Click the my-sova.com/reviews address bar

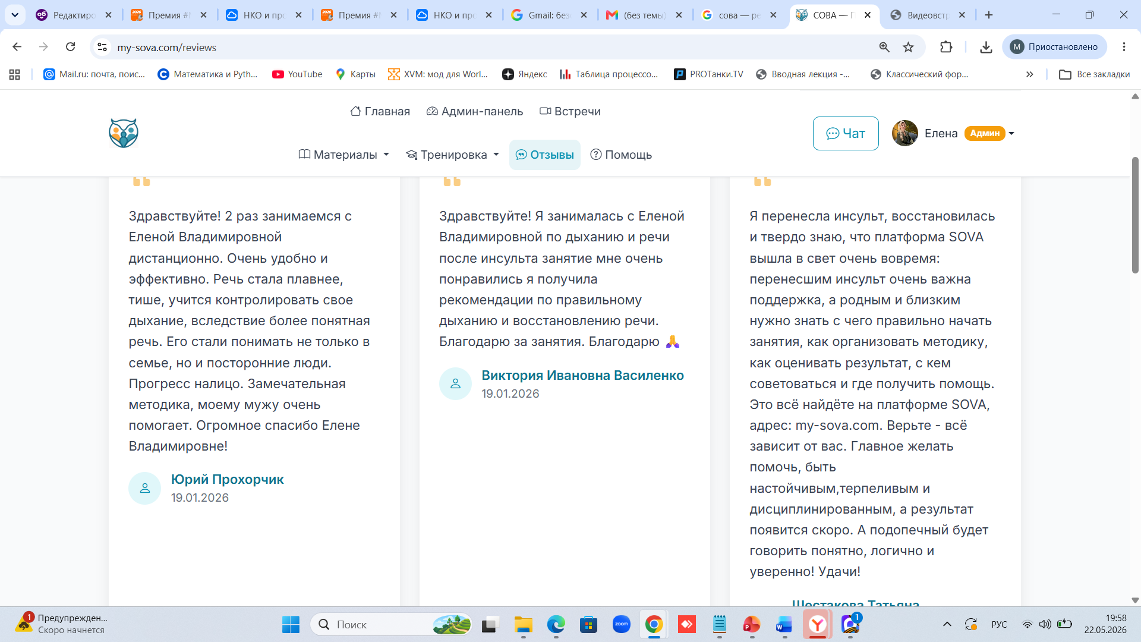pos(487,47)
